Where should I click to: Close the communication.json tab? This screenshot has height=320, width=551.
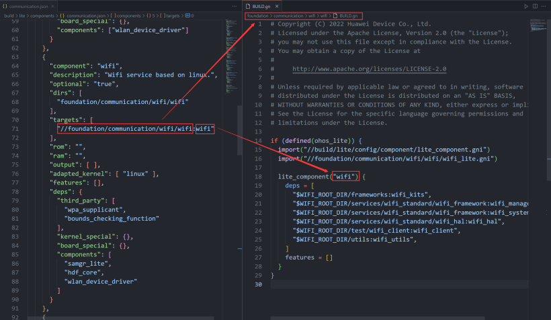(52, 6)
